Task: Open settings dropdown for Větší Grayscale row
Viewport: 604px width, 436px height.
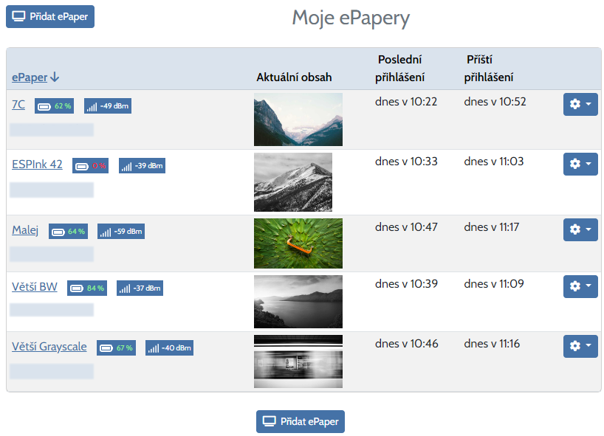Action: pos(580,346)
